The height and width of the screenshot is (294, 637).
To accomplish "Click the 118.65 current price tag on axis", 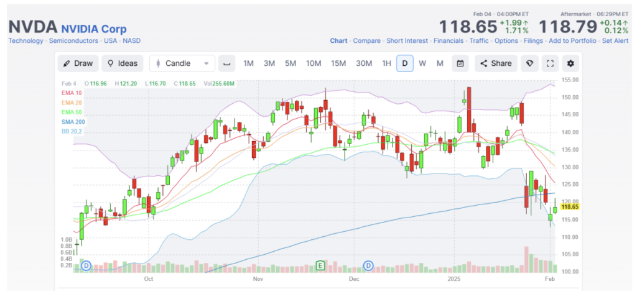I will pyautogui.click(x=570, y=207).
